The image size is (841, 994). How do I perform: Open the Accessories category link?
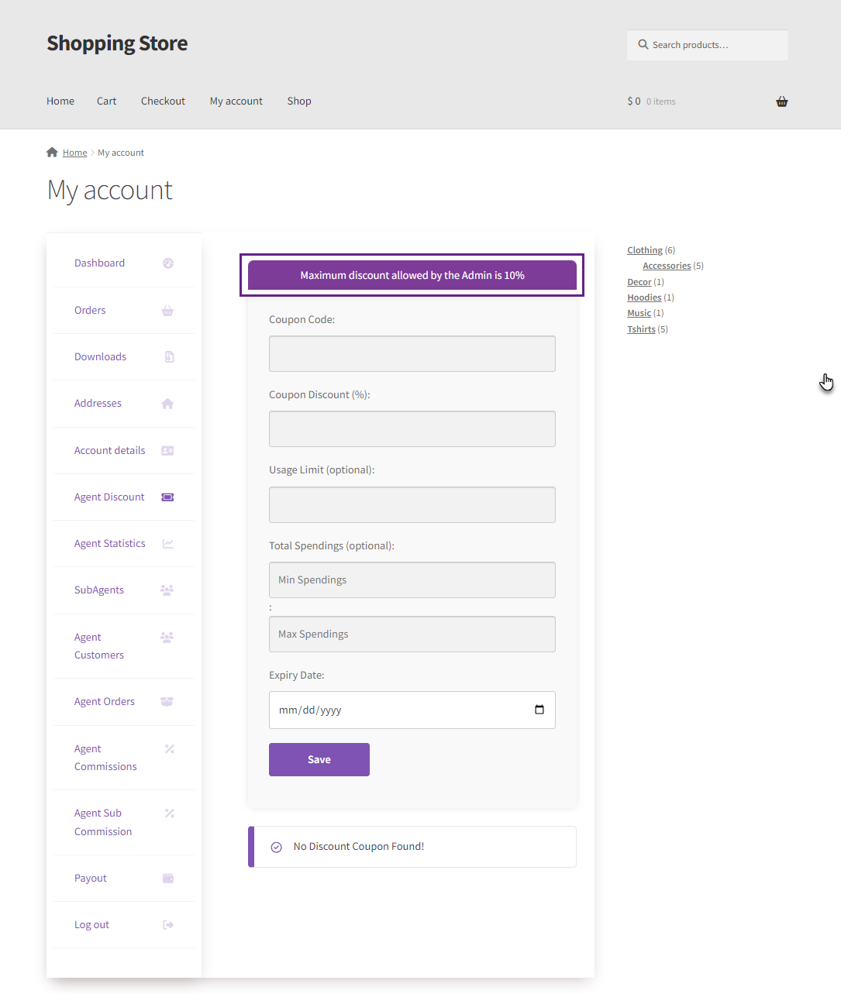pos(667,266)
